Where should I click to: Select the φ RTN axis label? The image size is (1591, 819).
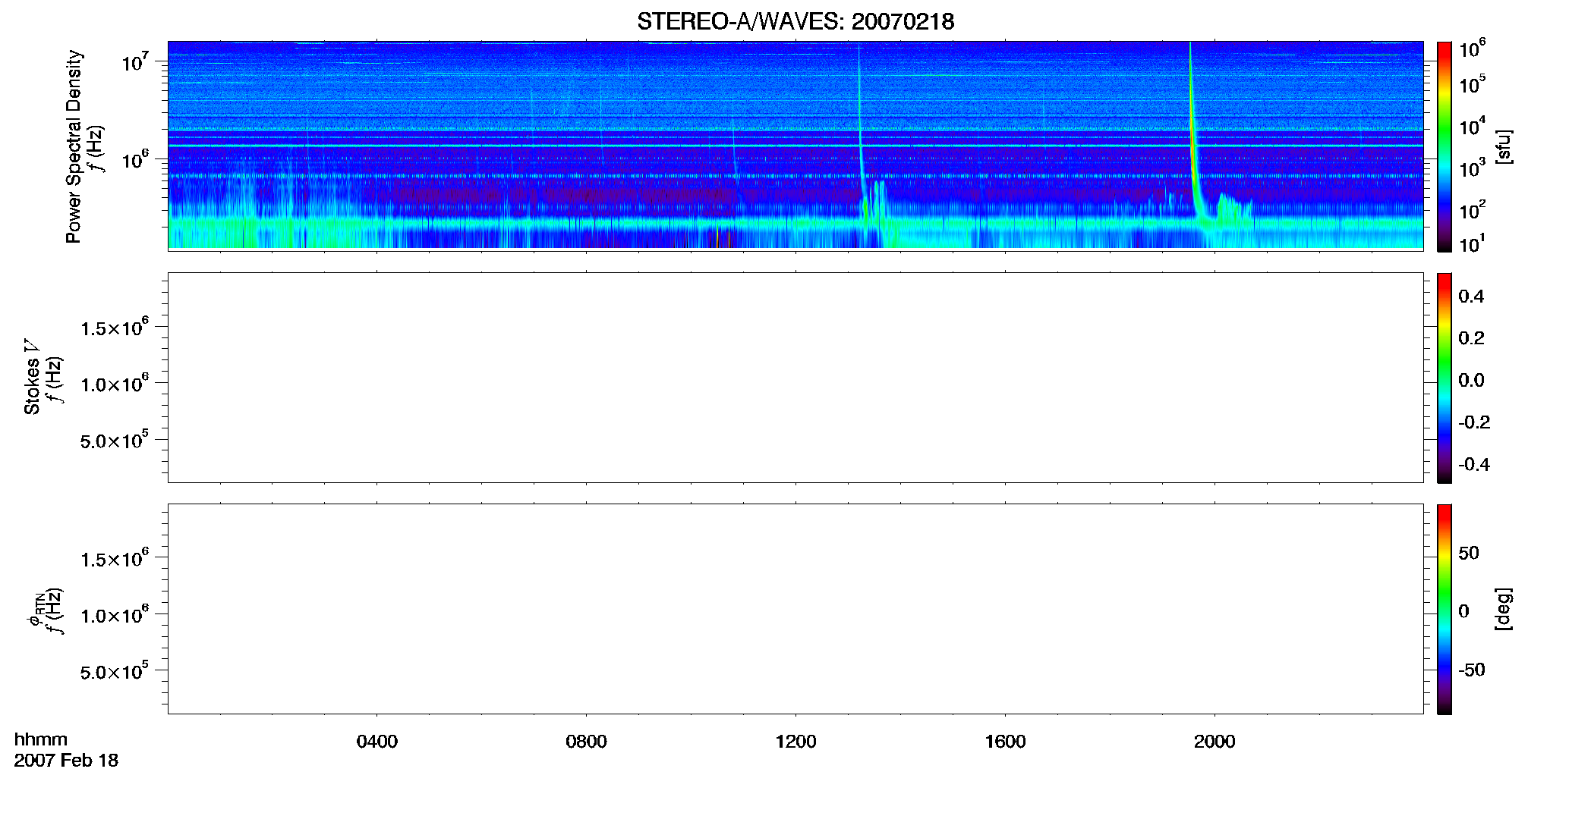35,610
